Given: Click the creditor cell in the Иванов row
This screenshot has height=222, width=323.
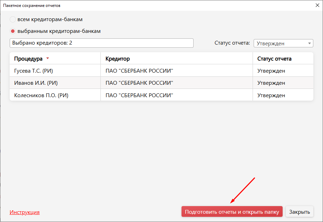Looking at the screenshot, I should (139, 83).
